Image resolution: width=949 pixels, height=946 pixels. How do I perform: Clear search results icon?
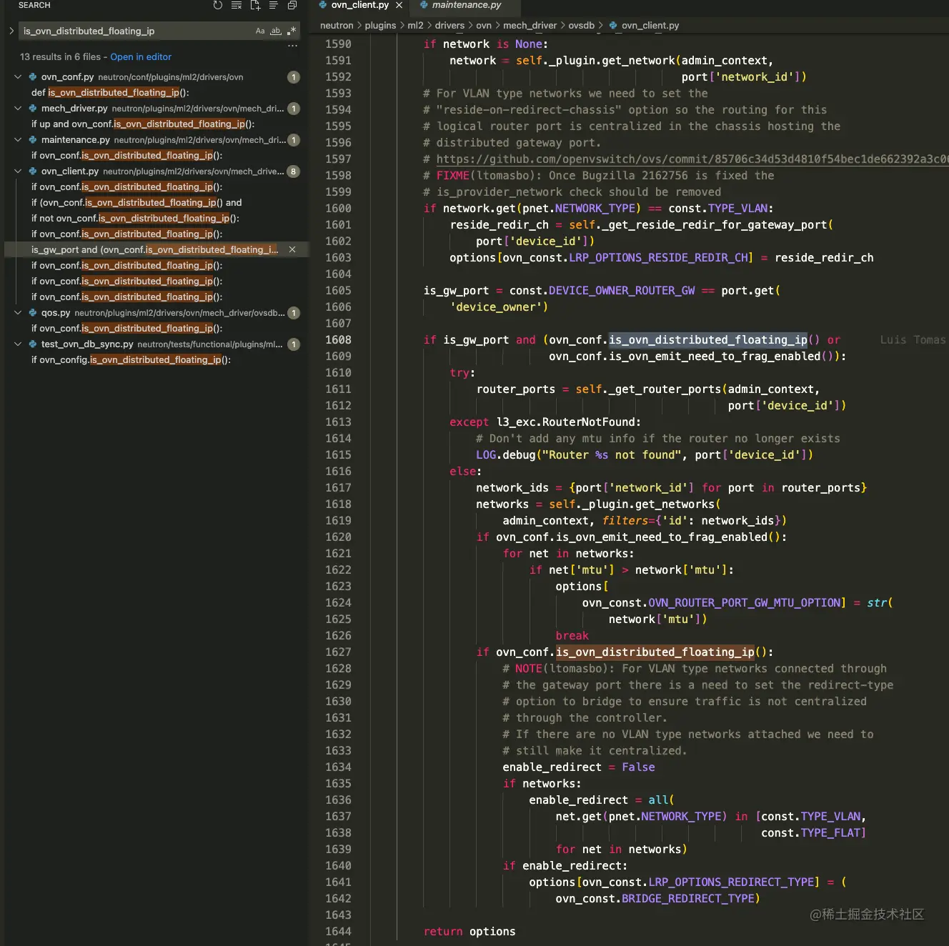[x=237, y=5]
